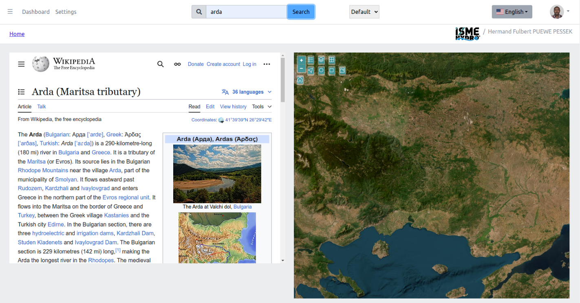This screenshot has width=580, height=303.
Task: Click the footnote [1] reference
Action: (x=118, y=250)
